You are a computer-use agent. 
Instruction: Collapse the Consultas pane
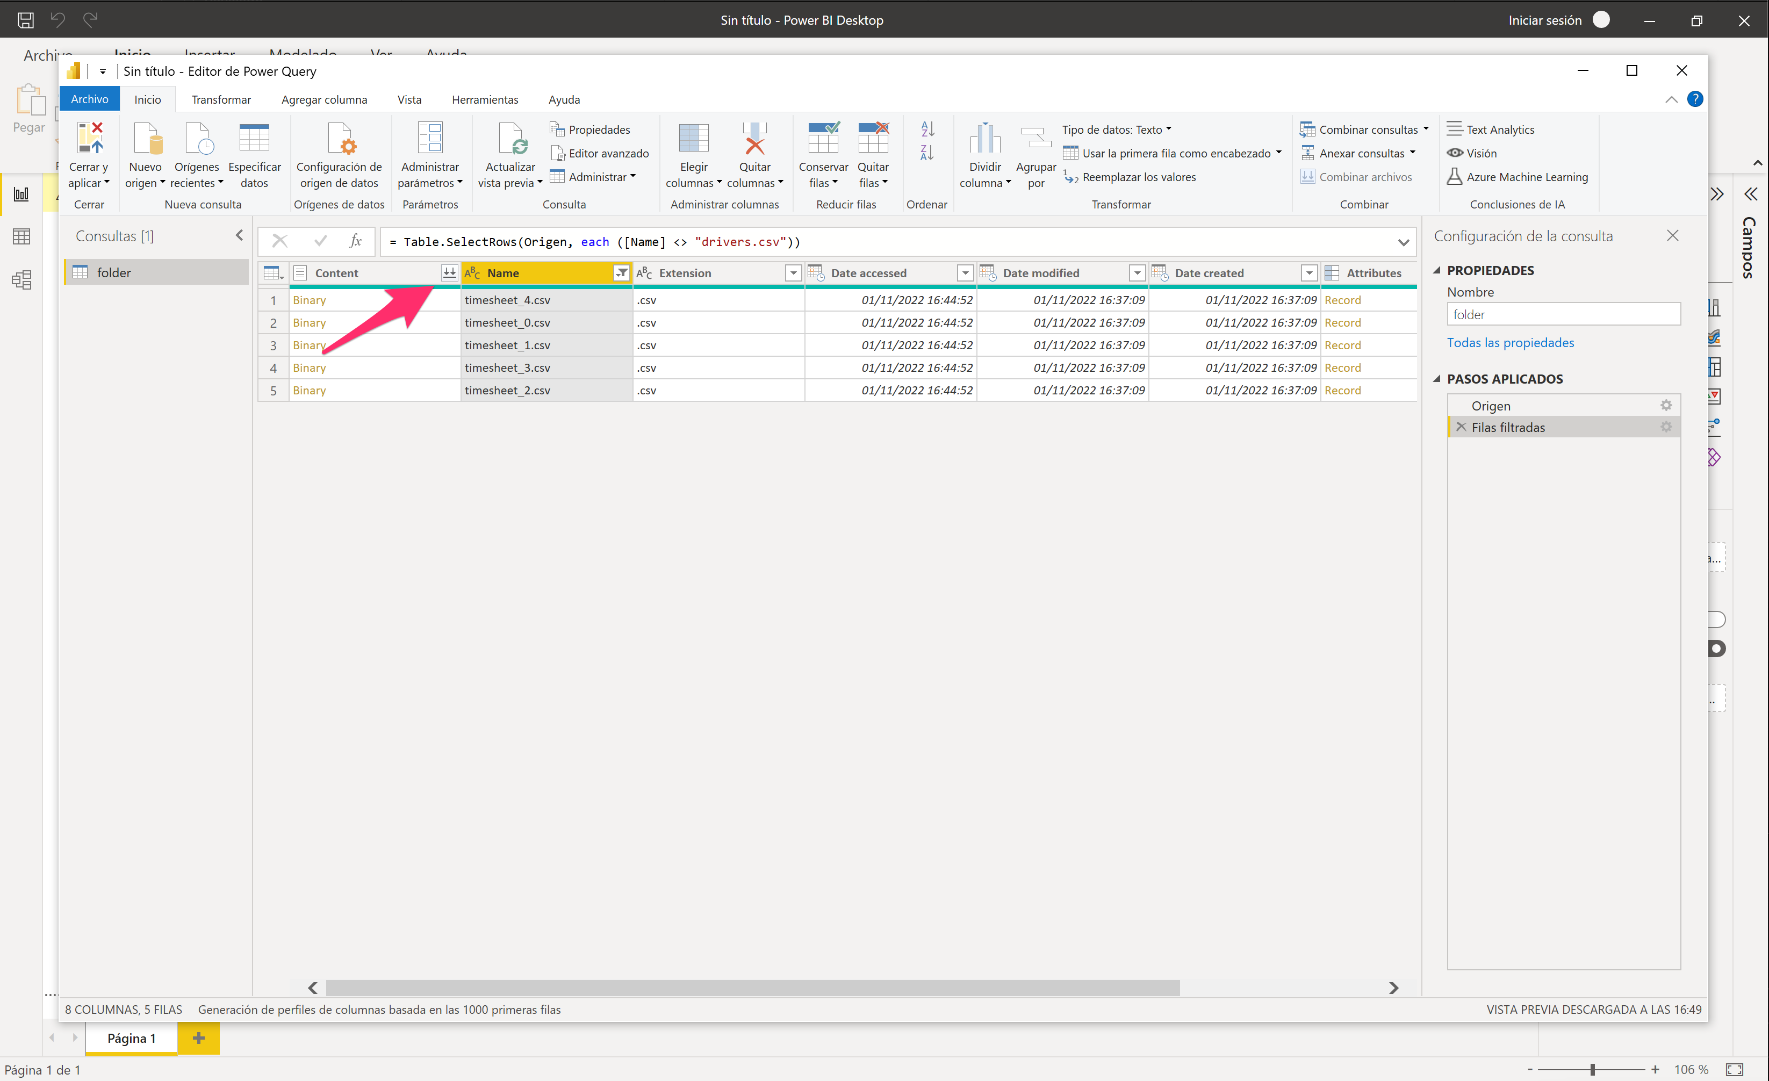click(239, 235)
